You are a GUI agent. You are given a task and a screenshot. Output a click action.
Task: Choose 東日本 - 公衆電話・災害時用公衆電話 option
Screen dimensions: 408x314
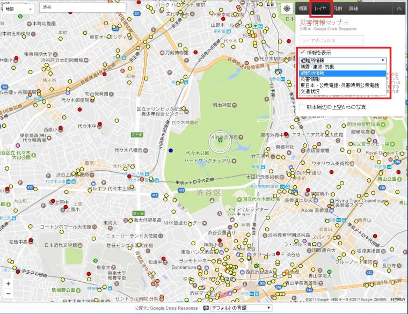tap(343, 85)
